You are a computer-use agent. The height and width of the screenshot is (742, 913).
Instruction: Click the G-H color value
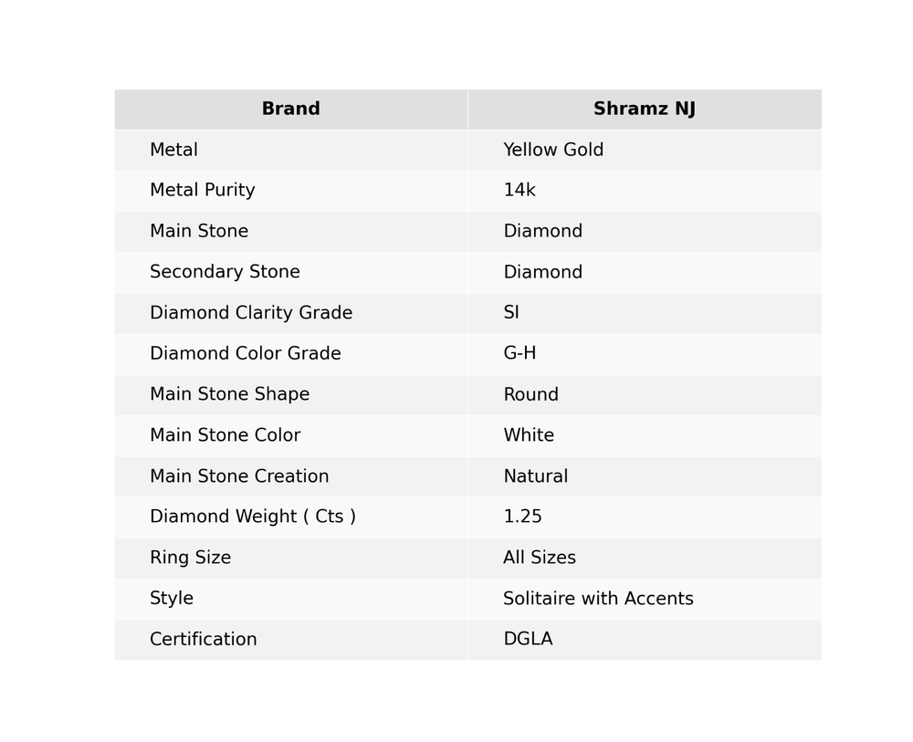519,354
